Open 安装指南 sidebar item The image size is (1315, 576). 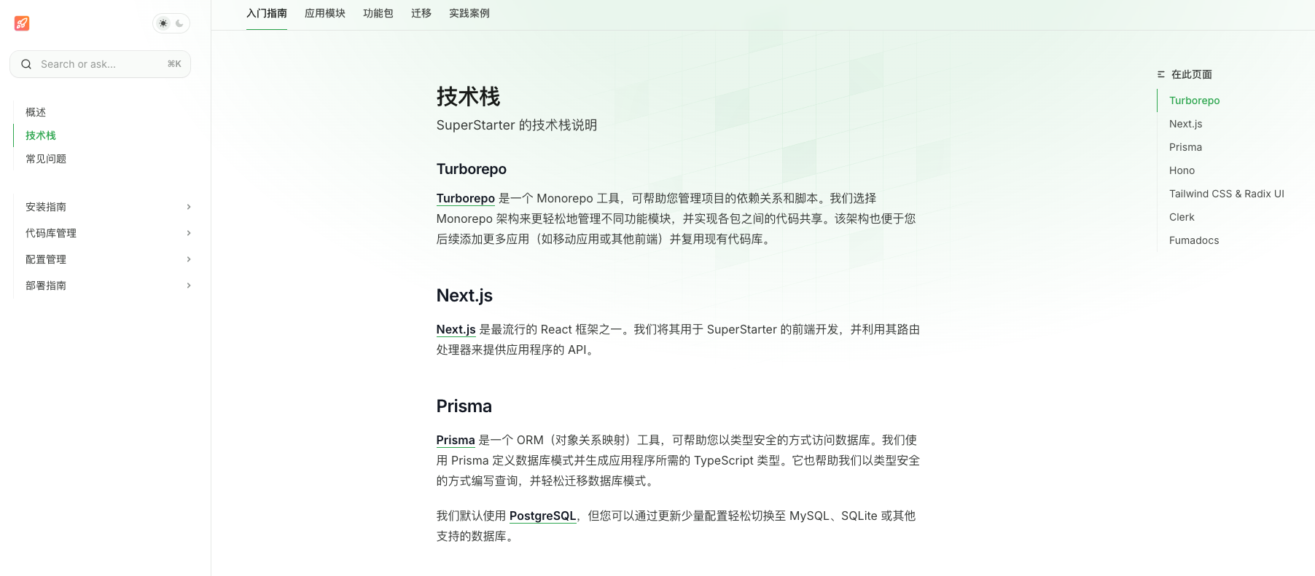[x=46, y=207]
